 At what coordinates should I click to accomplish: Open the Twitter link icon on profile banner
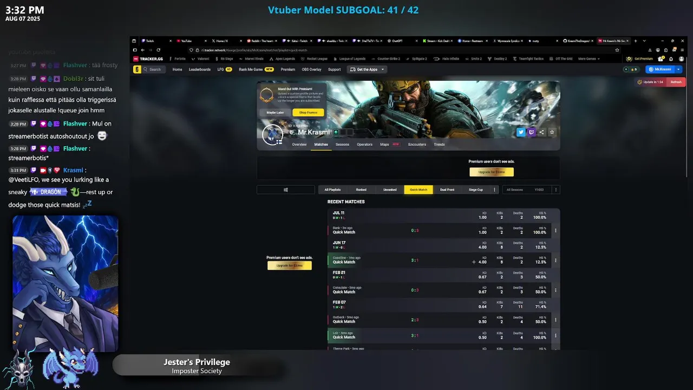coord(521,132)
